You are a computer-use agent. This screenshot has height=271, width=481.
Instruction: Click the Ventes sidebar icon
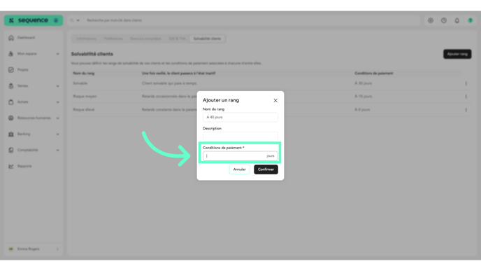(11, 85)
